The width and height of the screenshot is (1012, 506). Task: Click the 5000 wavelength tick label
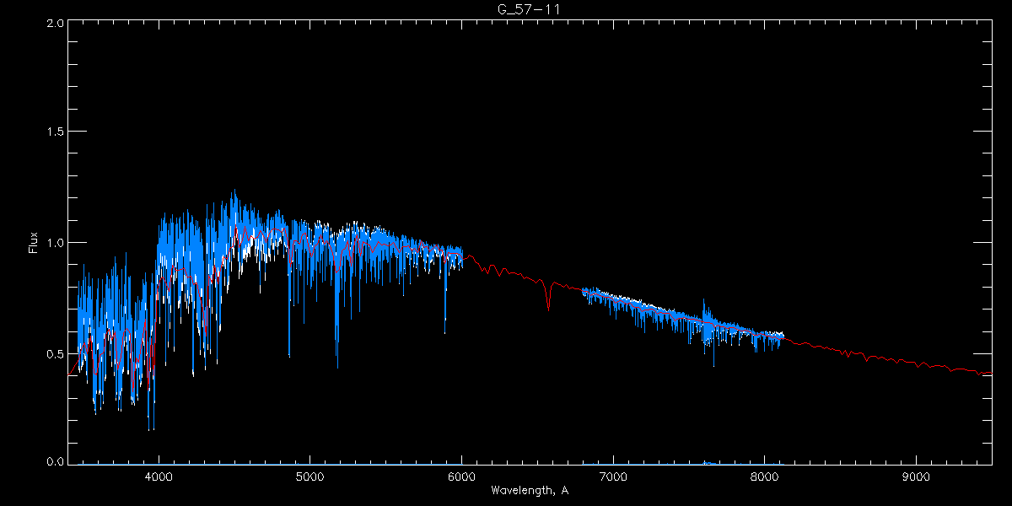point(310,476)
